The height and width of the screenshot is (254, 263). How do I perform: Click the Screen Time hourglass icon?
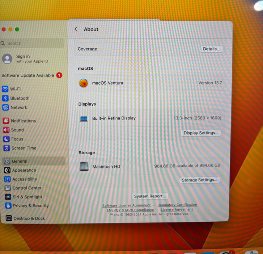7,148
